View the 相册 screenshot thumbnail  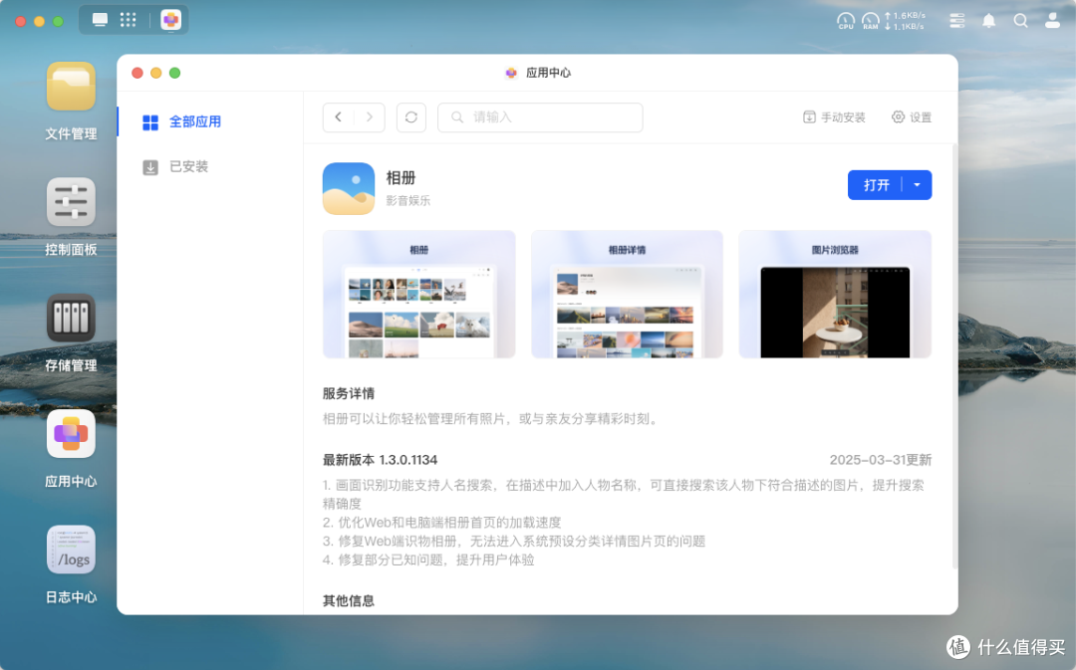point(418,295)
